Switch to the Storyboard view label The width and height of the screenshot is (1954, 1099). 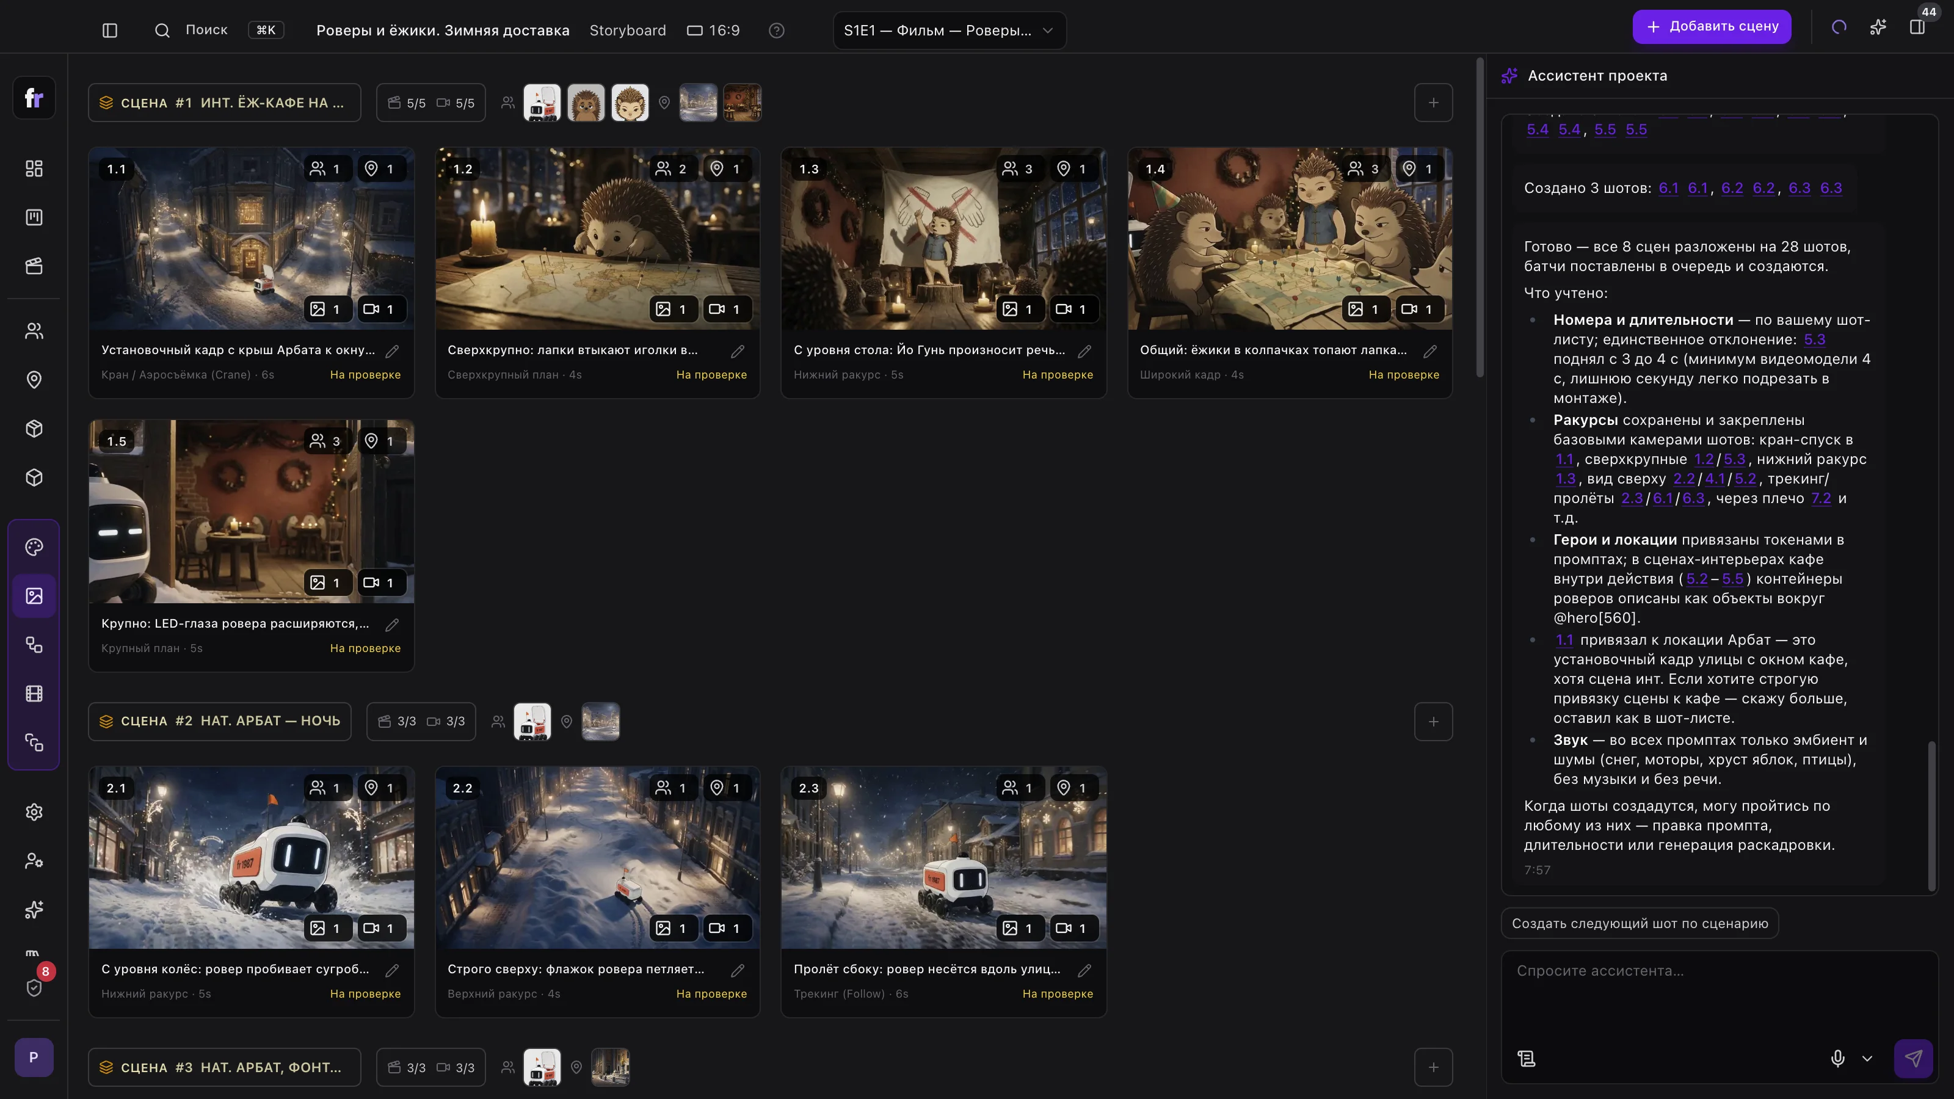[627, 31]
